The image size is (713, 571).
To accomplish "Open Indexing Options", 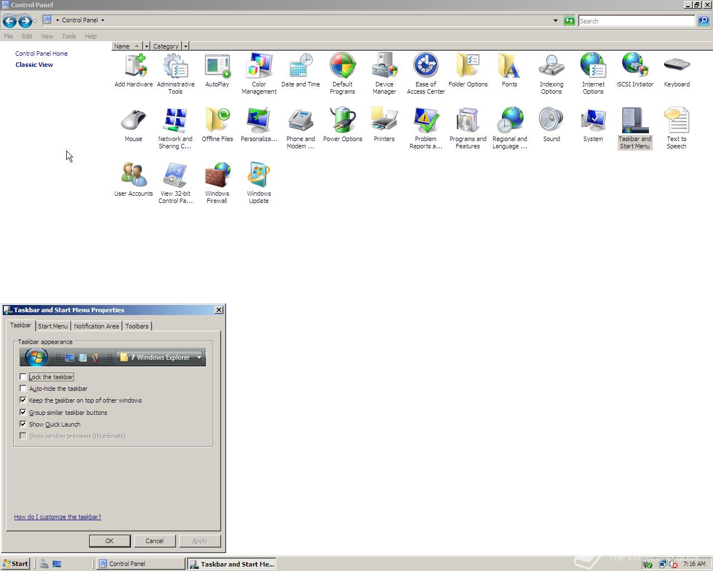I will pos(551,74).
